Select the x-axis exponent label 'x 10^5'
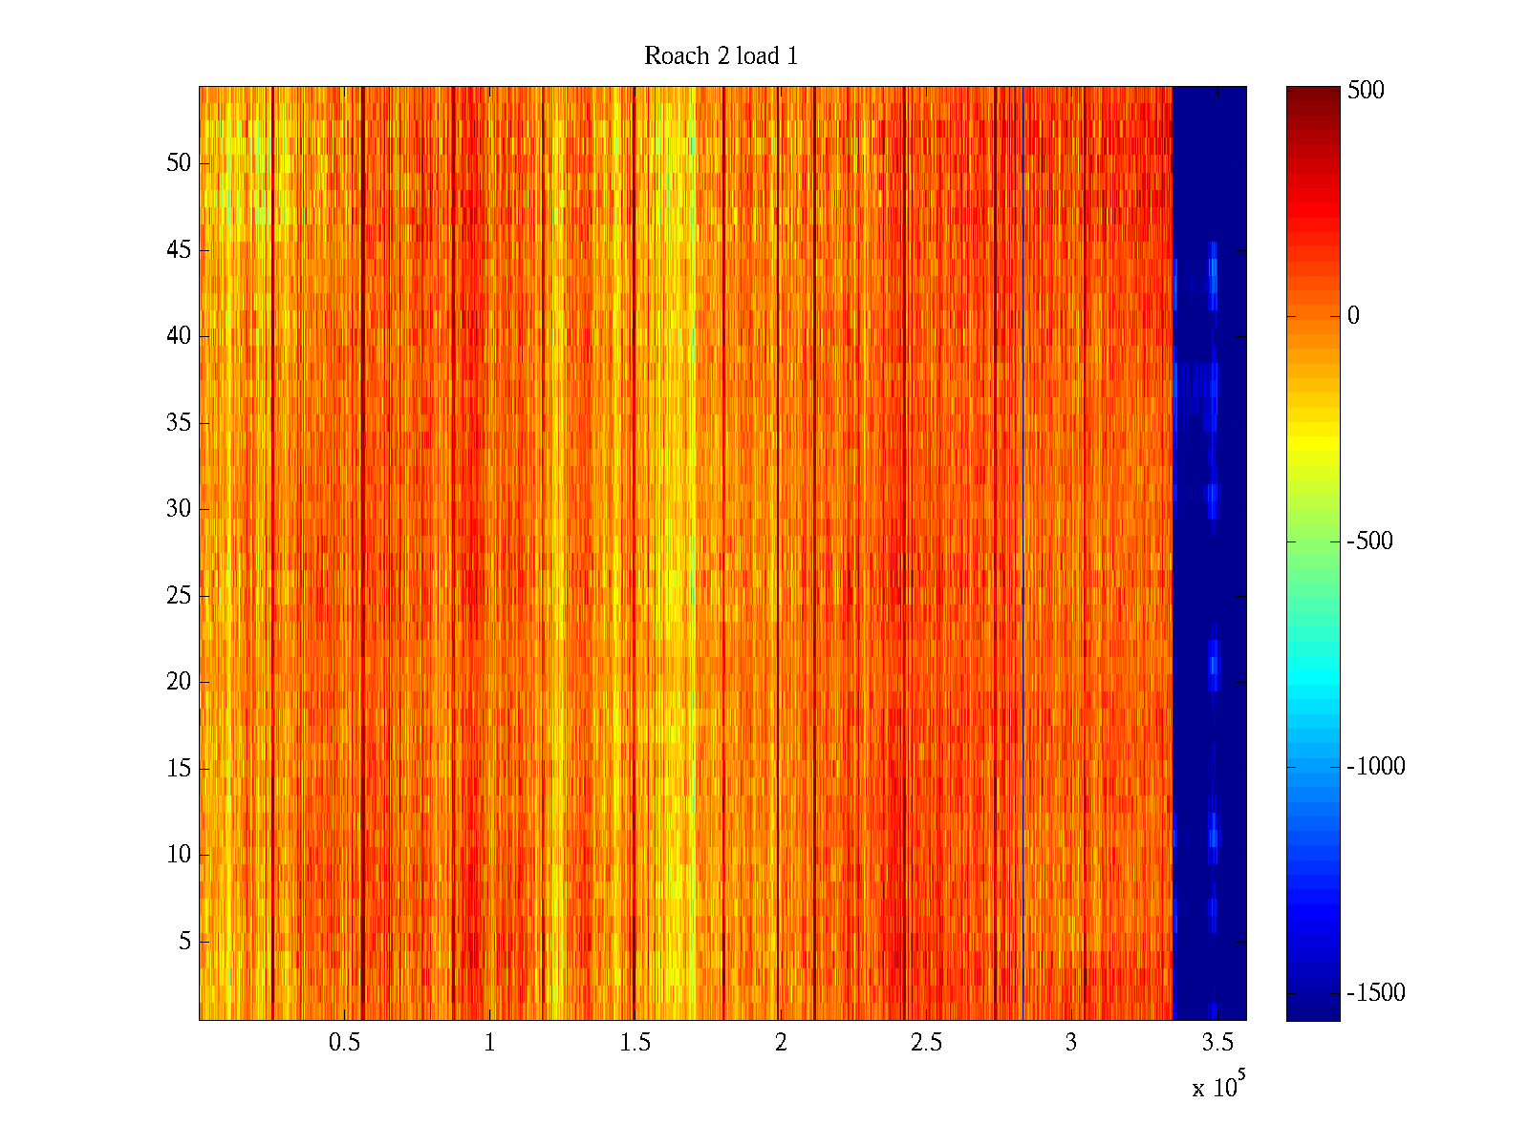 (x=1217, y=1086)
